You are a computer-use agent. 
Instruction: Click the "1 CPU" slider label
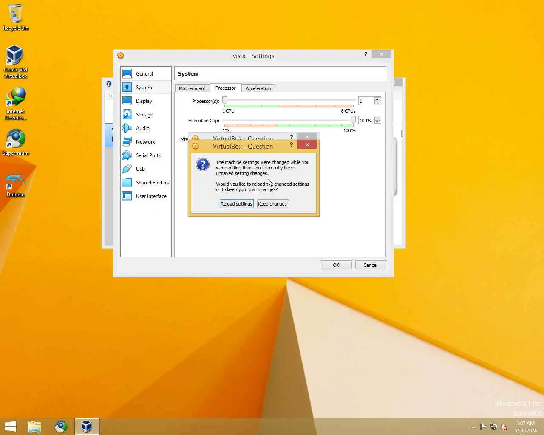(228, 111)
